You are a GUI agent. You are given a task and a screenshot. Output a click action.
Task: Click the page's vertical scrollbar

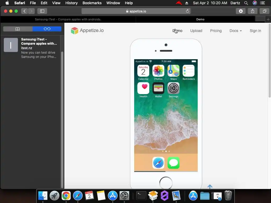[269, 61]
